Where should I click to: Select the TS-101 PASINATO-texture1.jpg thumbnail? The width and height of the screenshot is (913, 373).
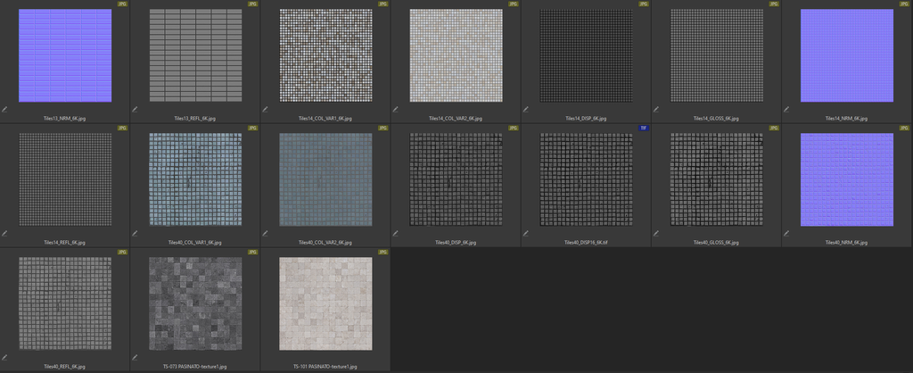coord(325,303)
